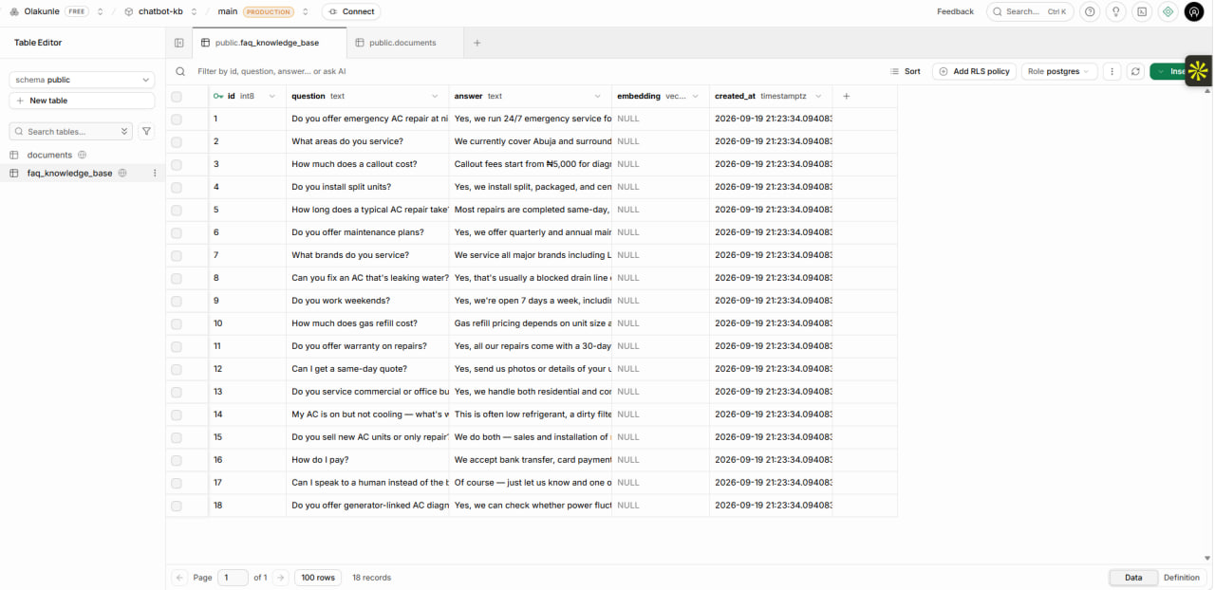Click the New table button
Image resolution: width=1215 pixels, height=590 pixels.
[82, 101]
